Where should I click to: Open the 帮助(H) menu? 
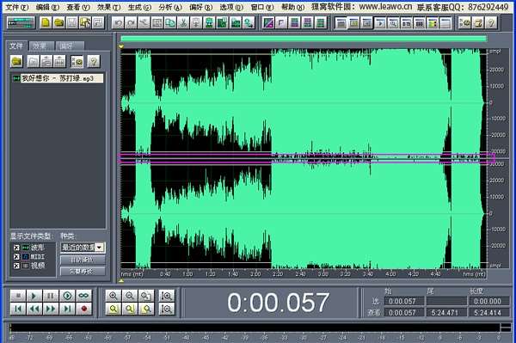click(x=293, y=7)
